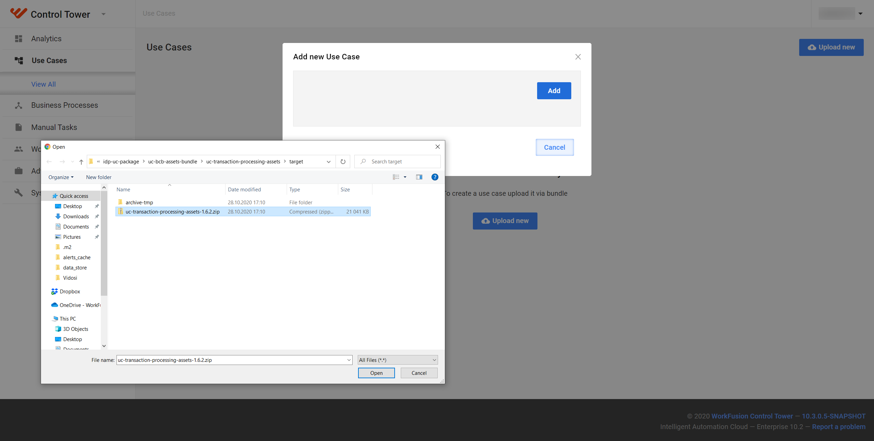Viewport: 874px width, 441px height.
Task: Click uc-bcb-assets-bundle in the address path
Action: click(x=173, y=162)
